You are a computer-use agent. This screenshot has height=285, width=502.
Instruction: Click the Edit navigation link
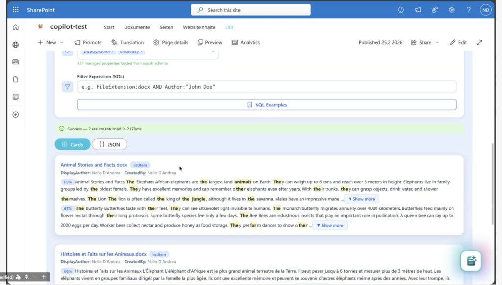229,27
